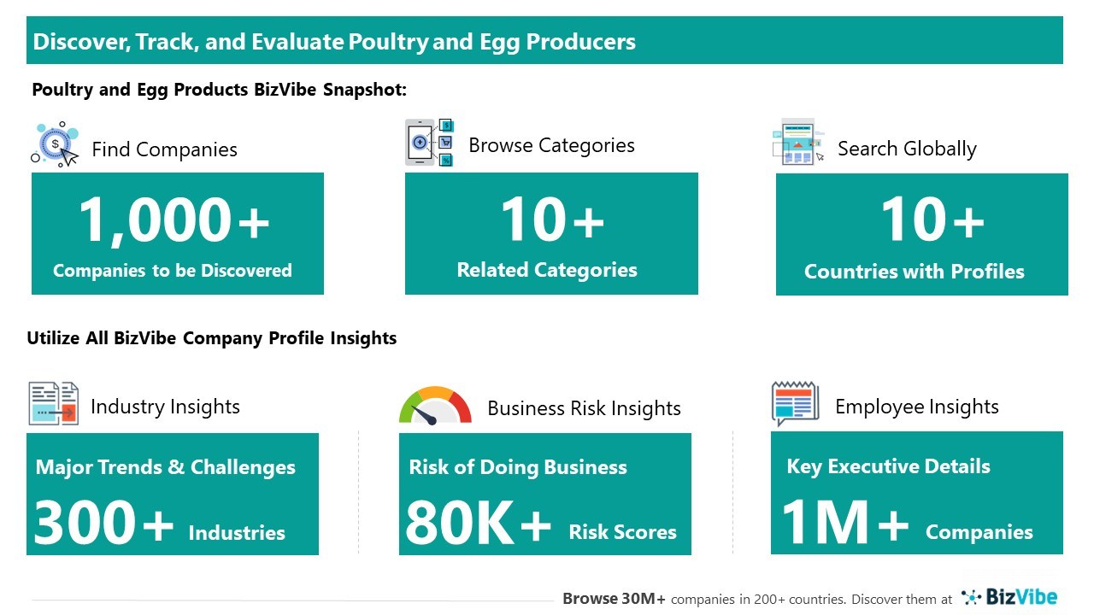Image resolution: width=1094 pixels, height=615 pixels.
Task: Click the Find Companies cursor-dollar icon
Action: [56, 145]
